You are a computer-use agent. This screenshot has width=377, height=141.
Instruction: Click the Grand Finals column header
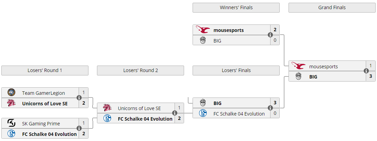tap(332, 7)
